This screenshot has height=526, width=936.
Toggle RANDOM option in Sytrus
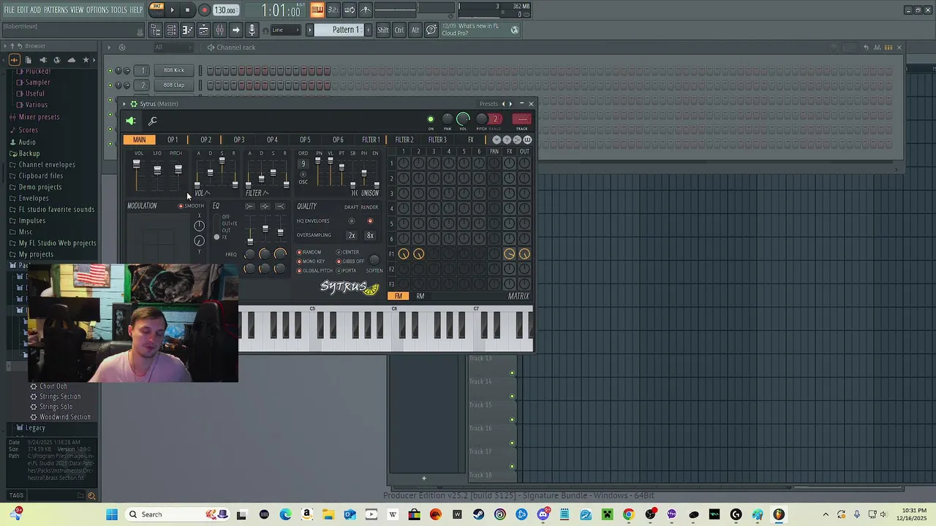tap(309, 252)
